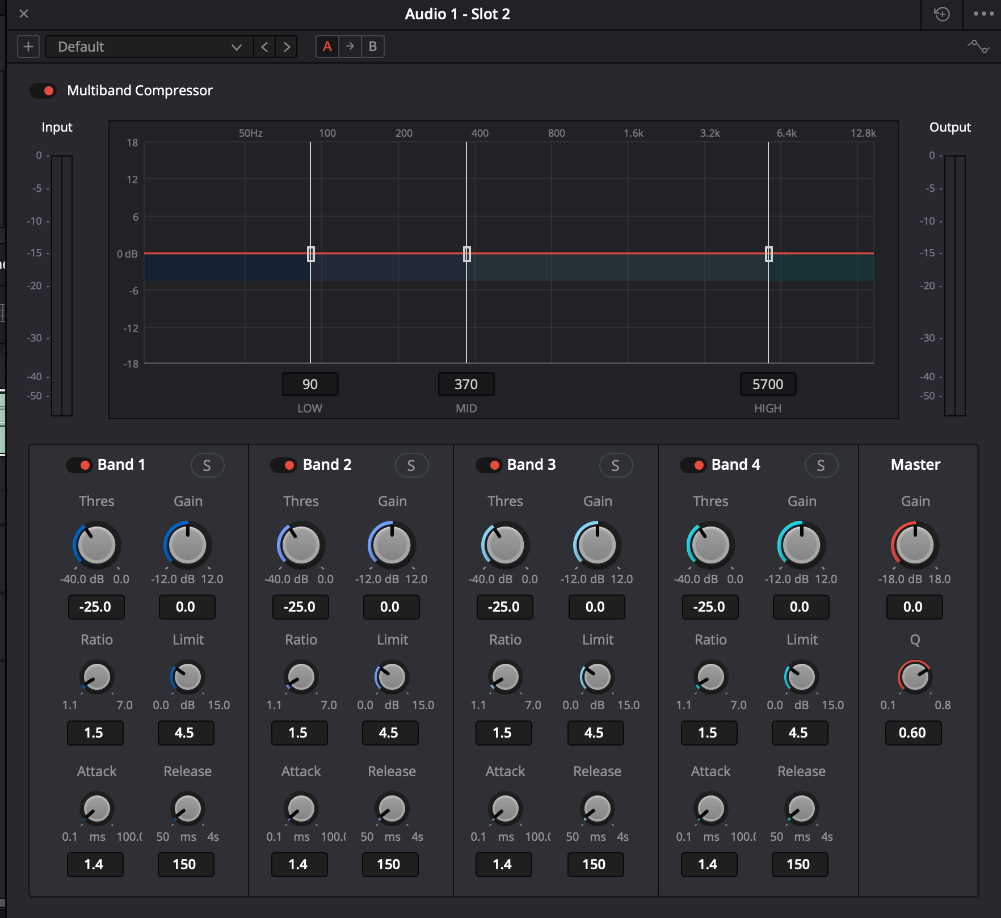The image size is (1001, 918).
Task: Open the reset history icon in title bar
Action: (x=942, y=14)
